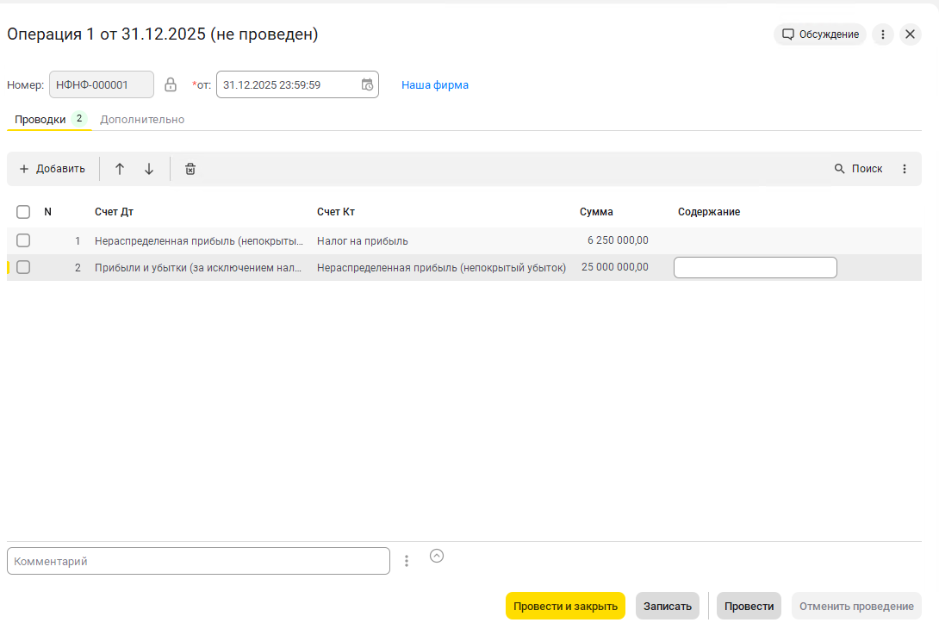Viewport: 939px width, 635px height.
Task: Switch to the Дополнительно tab
Action: tap(142, 119)
